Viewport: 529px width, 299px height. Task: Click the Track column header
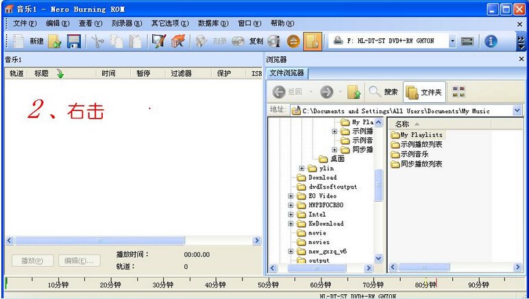coord(16,73)
